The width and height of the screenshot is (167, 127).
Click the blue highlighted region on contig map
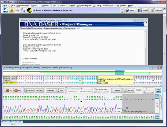point(119,72)
